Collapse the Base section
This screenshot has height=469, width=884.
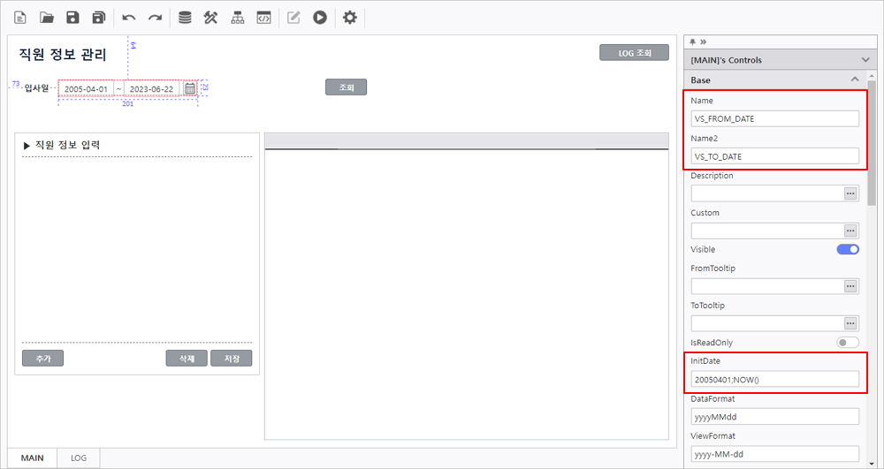pos(855,79)
